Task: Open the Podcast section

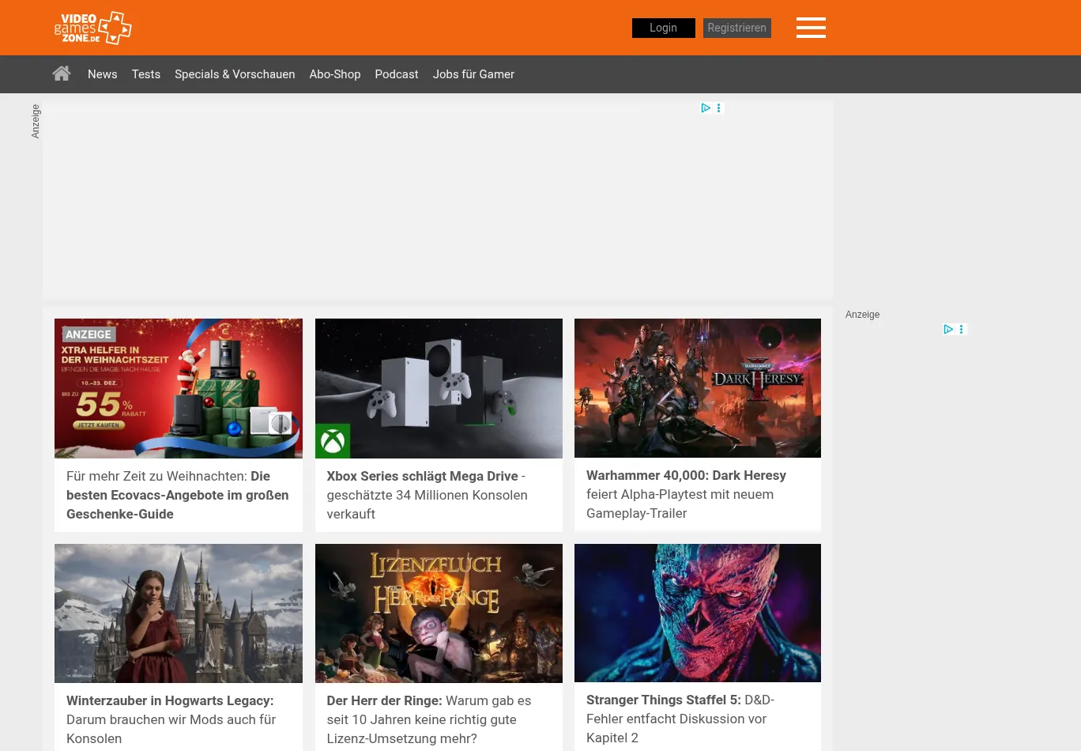Action: click(396, 74)
